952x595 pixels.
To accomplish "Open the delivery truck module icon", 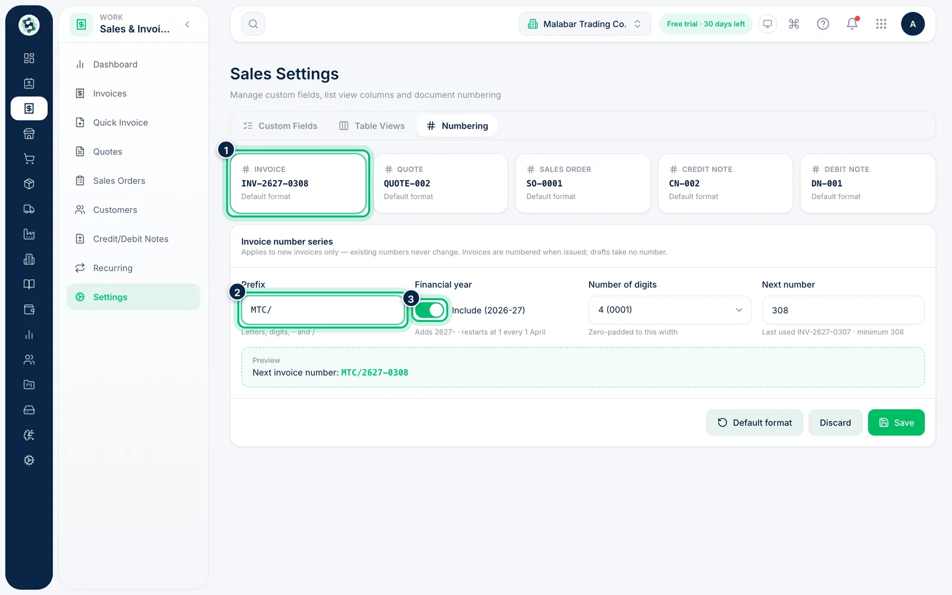I will pyautogui.click(x=29, y=209).
